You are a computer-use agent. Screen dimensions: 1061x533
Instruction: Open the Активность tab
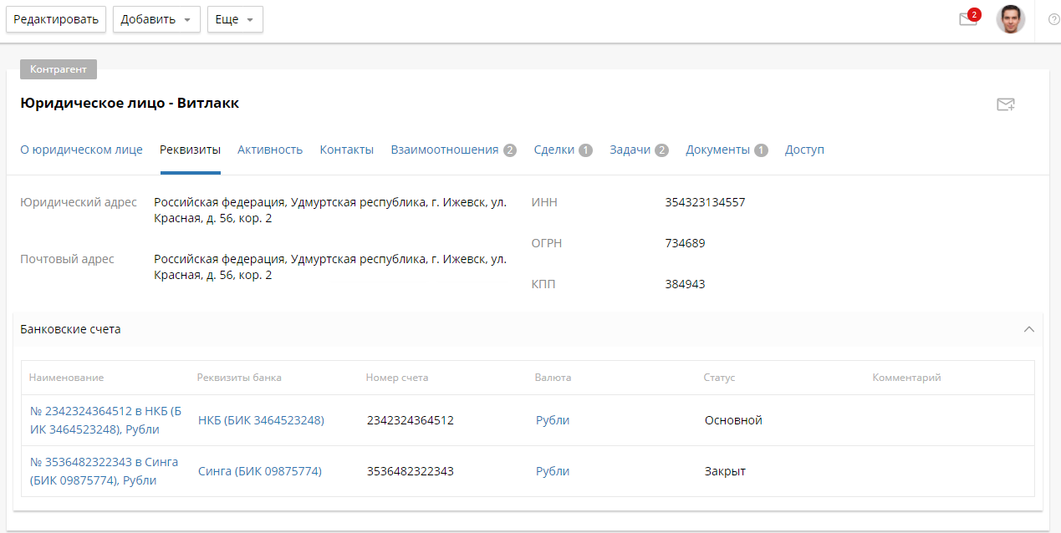point(269,150)
